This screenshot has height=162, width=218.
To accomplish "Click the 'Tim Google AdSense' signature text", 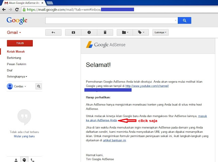I will point(100,159).
